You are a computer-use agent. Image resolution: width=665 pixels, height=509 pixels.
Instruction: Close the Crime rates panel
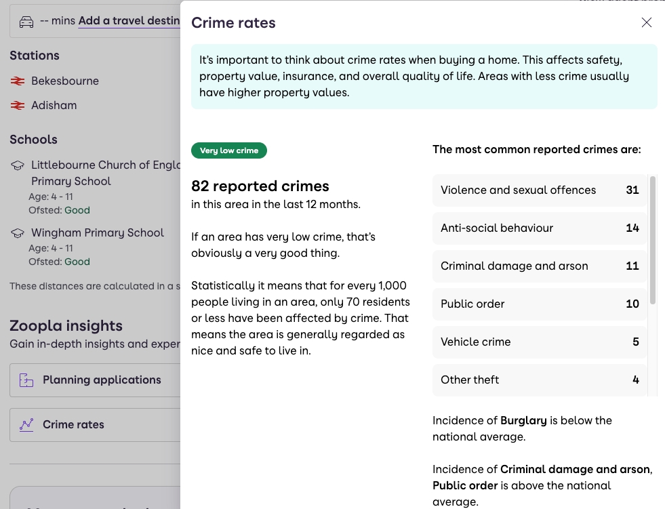pyautogui.click(x=647, y=22)
